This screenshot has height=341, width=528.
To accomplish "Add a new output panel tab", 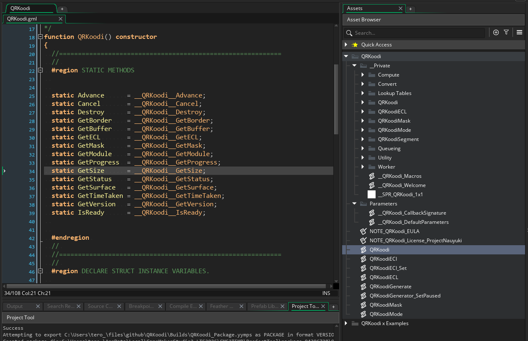I will [x=333, y=307].
